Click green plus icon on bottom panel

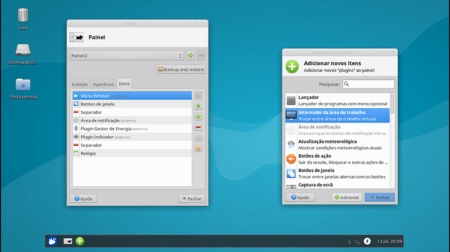pos(80,241)
